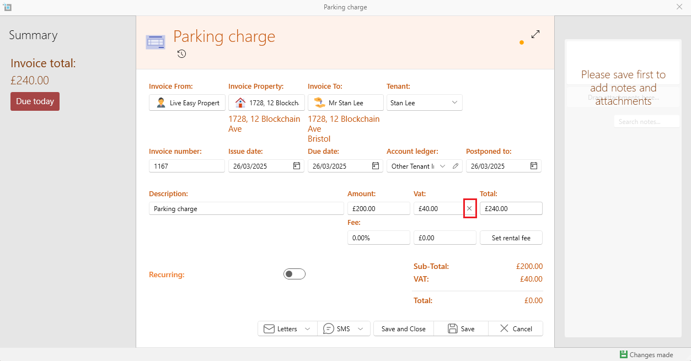The height and width of the screenshot is (361, 691).
Task: Click the Account ledger edit pencil
Action: (456, 166)
